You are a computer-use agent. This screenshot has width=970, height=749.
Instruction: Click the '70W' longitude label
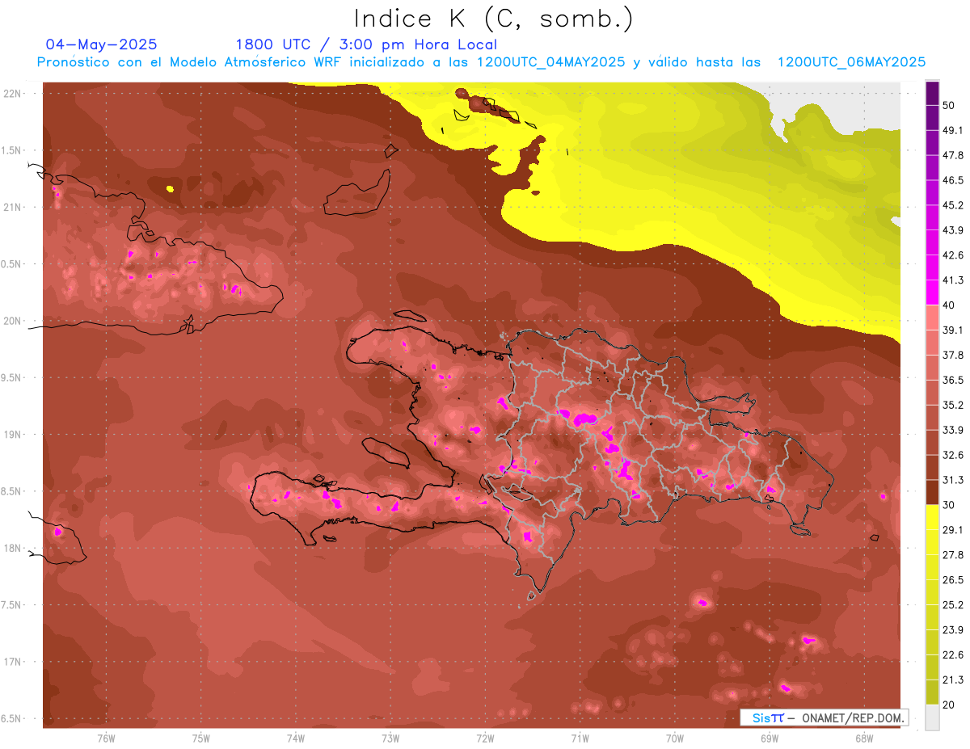coord(675,738)
